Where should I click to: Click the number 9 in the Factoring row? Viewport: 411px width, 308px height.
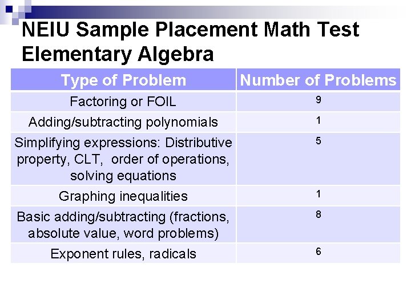[319, 100]
